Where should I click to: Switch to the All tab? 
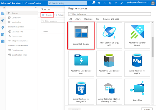(x=71, y=19)
